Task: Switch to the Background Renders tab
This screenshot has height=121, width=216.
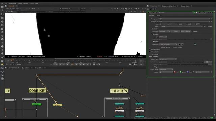Action: [169, 6]
